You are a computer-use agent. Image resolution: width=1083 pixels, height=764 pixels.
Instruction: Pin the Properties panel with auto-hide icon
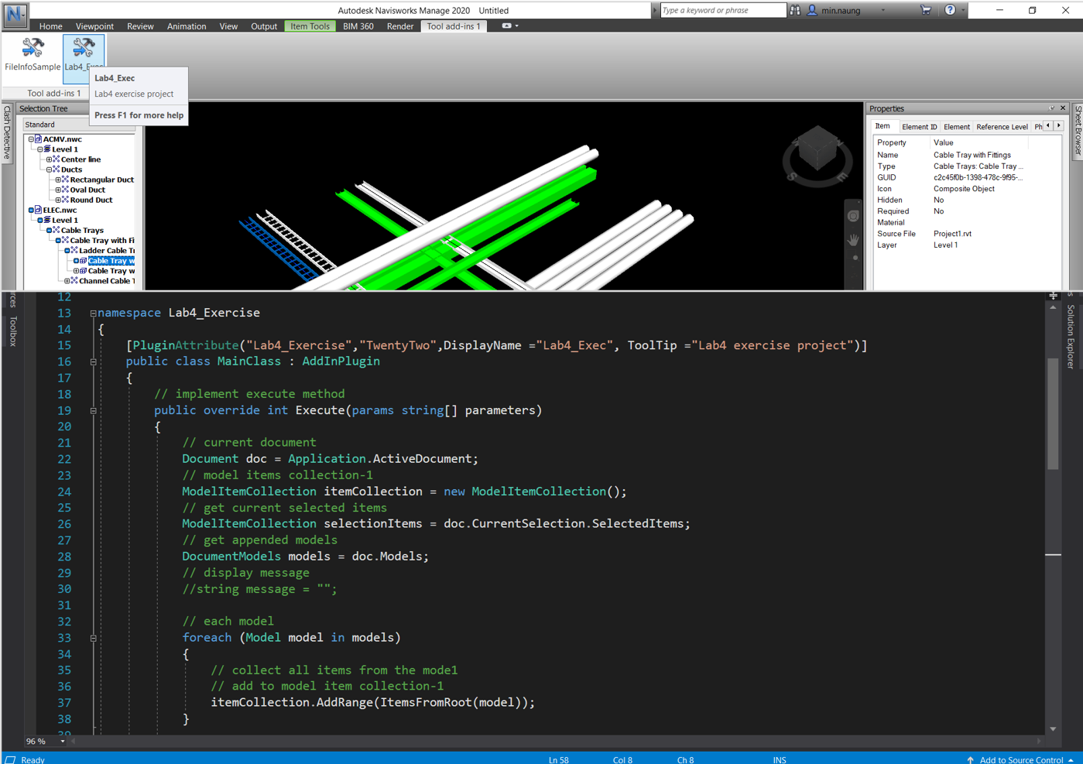pyautogui.click(x=1051, y=108)
